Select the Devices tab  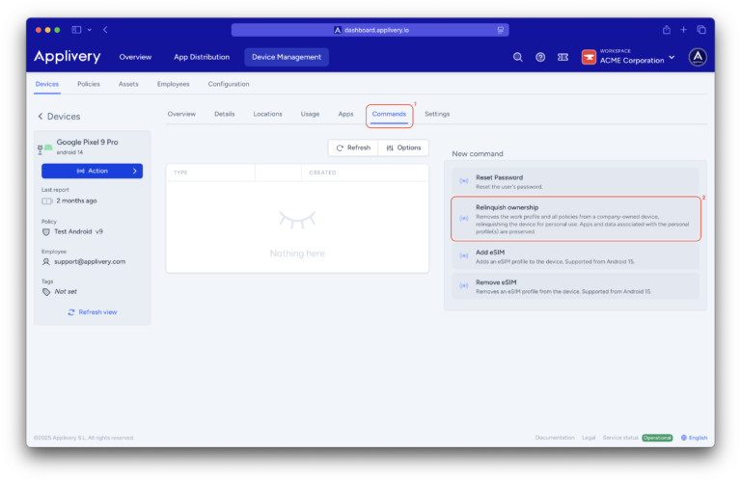(x=46, y=84)
